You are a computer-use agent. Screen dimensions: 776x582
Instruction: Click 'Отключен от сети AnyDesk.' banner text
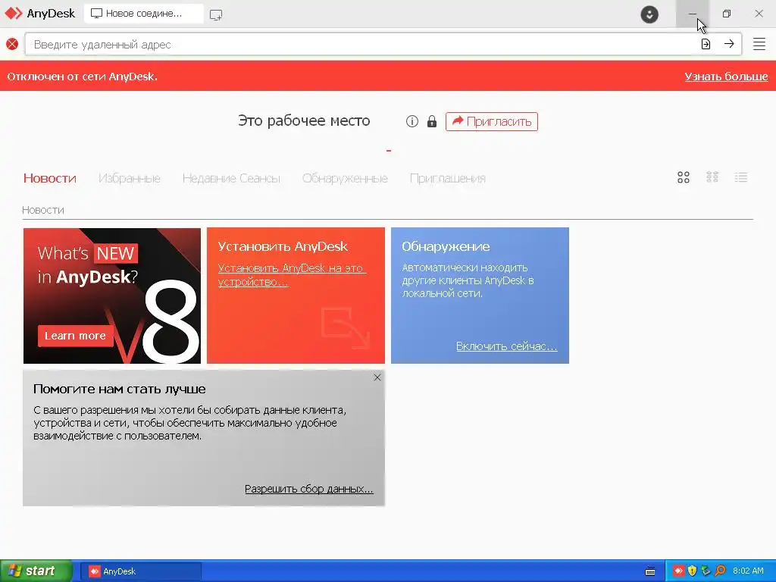(82, 77)
